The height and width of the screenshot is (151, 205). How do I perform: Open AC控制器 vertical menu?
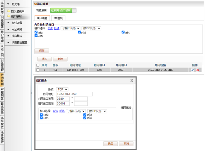pos(2,94)
